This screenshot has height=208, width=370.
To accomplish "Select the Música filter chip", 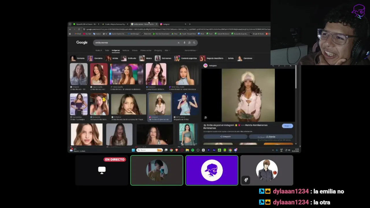I will click(146, 58).
